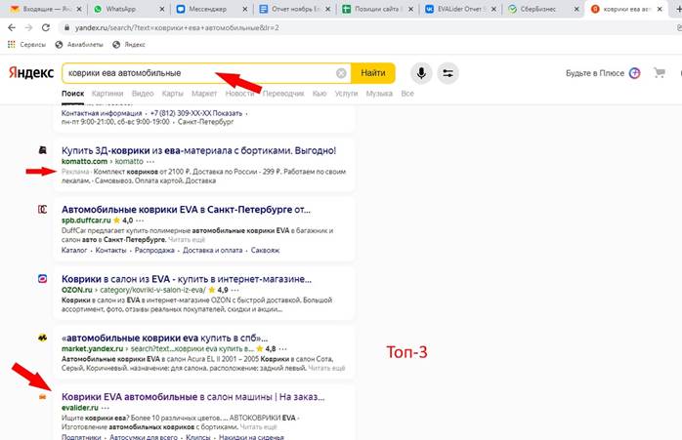Screen dimensions: 682x440
Task: Click the Будьте в Плюсе link
Action: pyautogui.click(x=595, y=73)
